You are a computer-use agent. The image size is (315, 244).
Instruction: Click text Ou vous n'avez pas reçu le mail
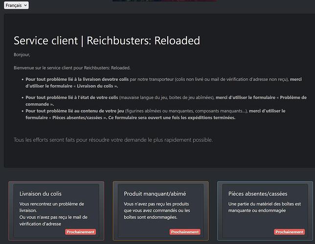click(53, 221)
